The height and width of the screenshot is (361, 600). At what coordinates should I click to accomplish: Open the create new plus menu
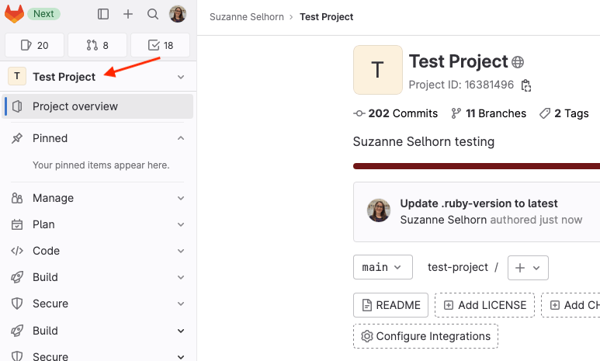[x=128, y=14]
